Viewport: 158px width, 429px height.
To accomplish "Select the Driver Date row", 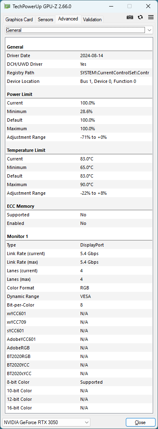I will click(79, 56).
